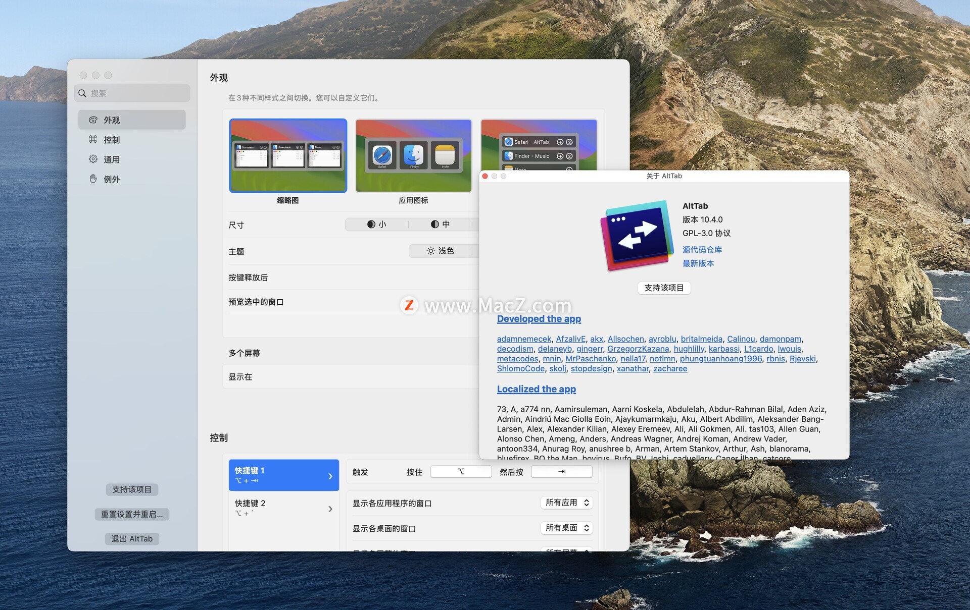
Task: Select the 例外 hand icon in sidebar
Action: [x=93, y=179]
